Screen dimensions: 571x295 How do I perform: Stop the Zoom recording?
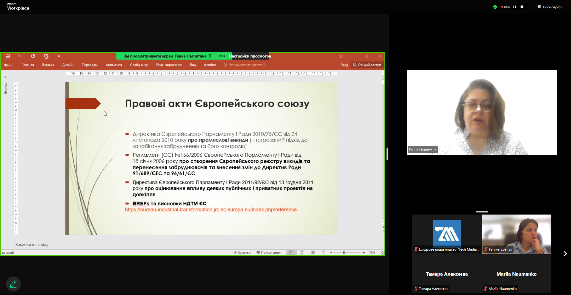[x=522, y=7]
